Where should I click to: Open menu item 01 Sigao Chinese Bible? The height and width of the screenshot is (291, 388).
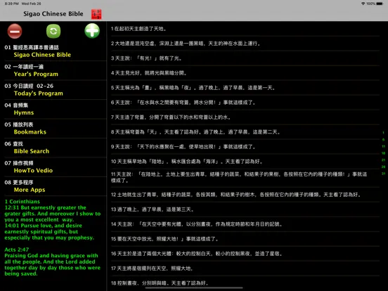coord(56,51)
